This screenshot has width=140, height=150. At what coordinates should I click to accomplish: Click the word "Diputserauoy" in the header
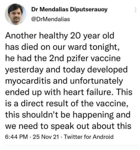coord(89,10)
